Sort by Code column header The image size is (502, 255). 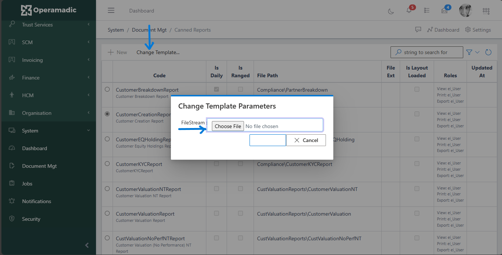pos(159,75)
